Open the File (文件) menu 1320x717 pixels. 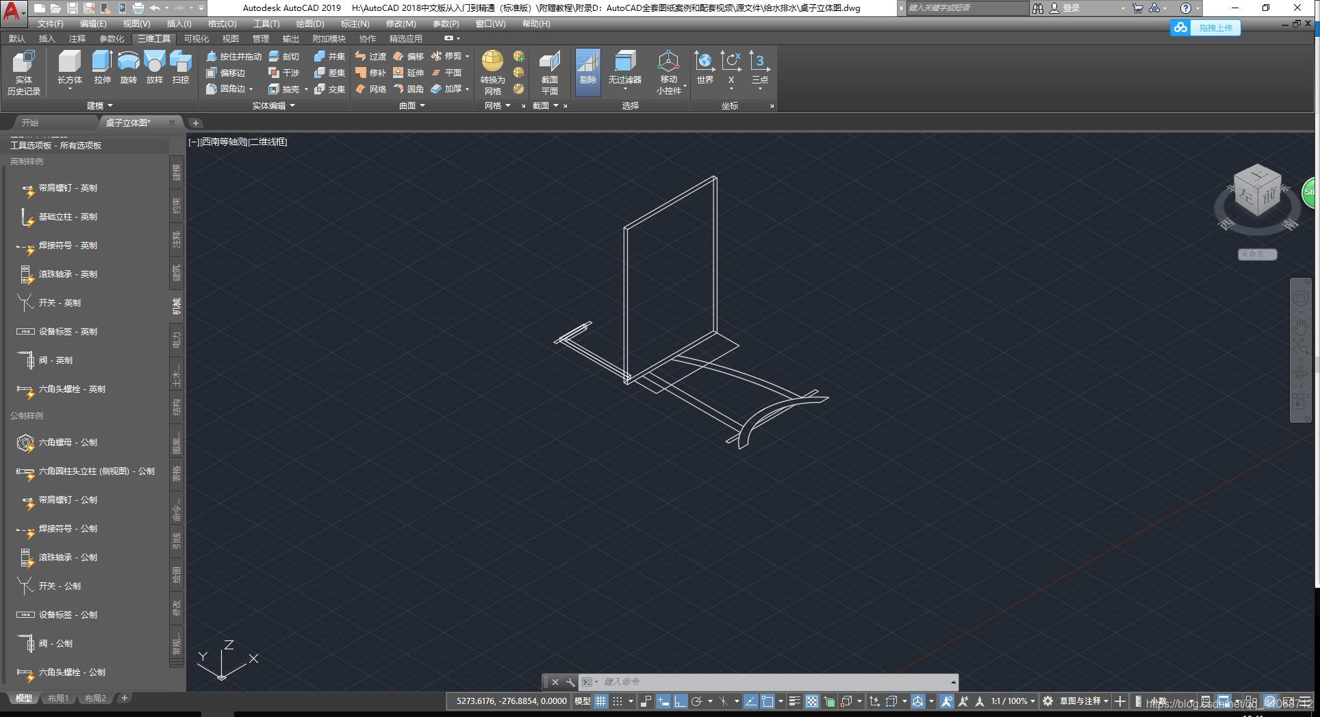coord(50,24)
